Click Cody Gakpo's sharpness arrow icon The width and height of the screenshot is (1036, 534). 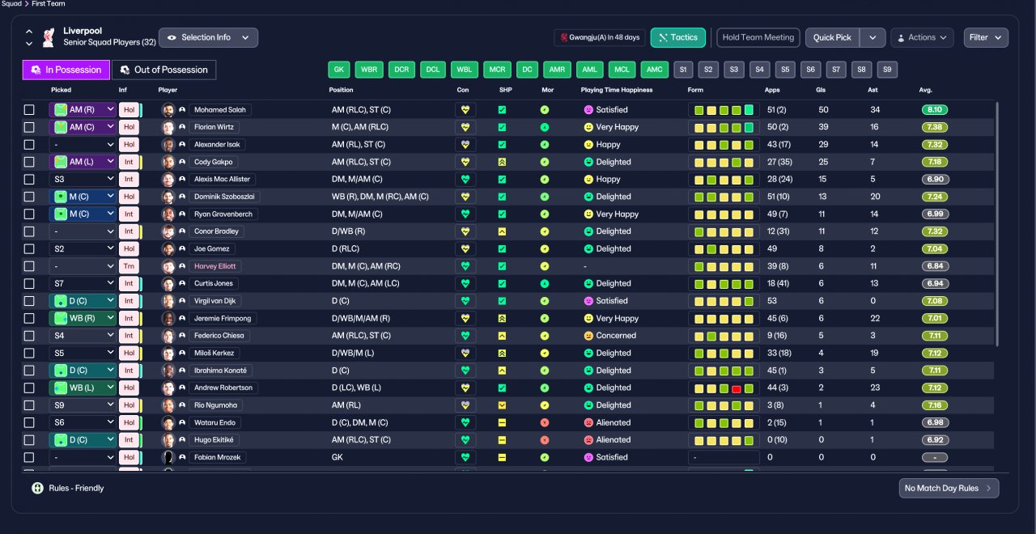pos(502,162)
